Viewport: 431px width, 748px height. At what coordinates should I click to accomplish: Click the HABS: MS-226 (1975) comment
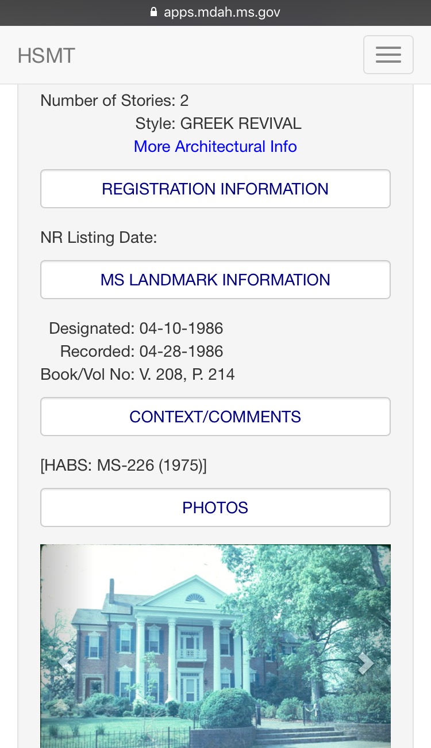click(124, 465)
